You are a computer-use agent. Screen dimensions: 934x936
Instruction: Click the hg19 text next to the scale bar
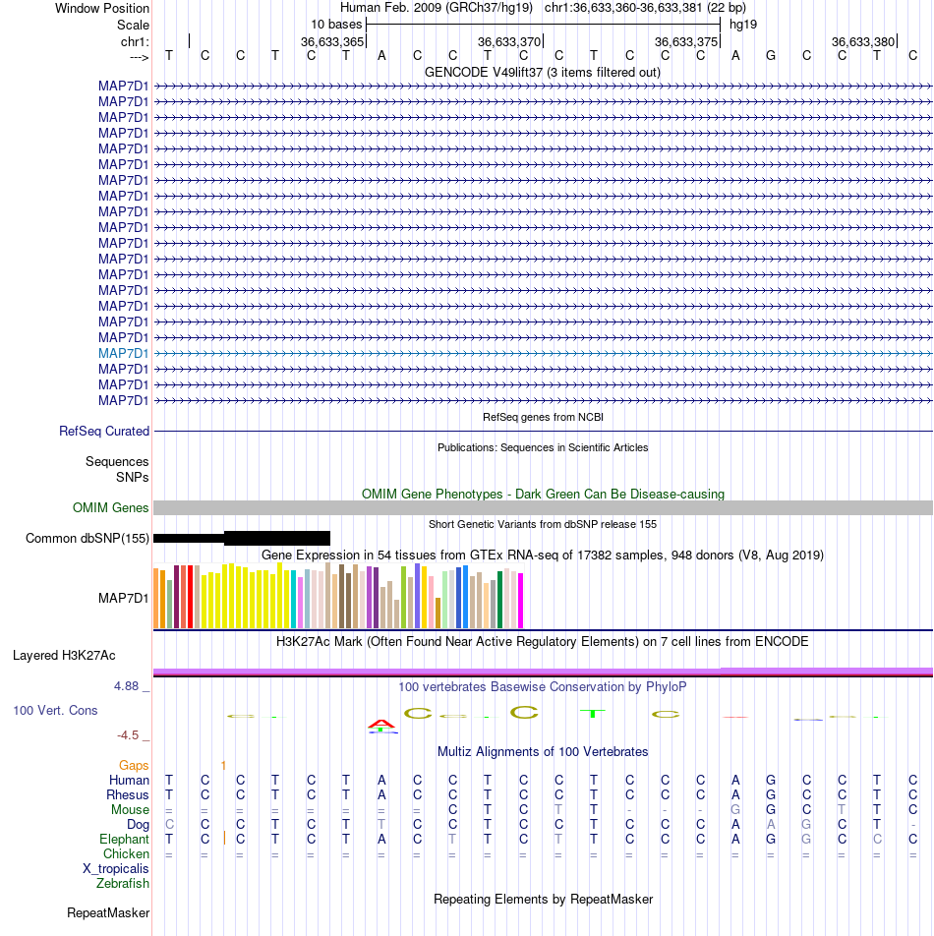tap(743, 25)
